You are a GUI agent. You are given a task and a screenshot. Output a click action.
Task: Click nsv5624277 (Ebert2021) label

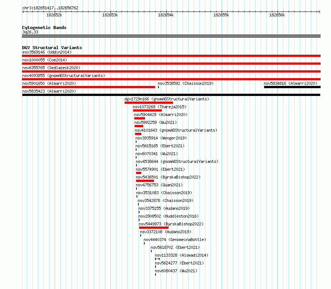pos(179,263)
